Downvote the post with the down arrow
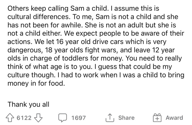This screenshot has width=192, height=125. [39, 118]
